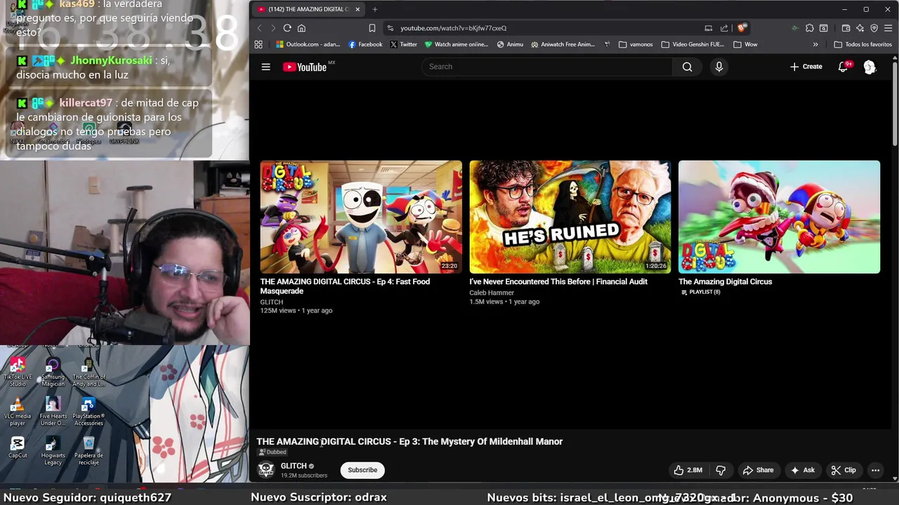Open TikTok LIVE Studio desktop shortcut
This screenshot has height=505, width=899.
(18, 372)
